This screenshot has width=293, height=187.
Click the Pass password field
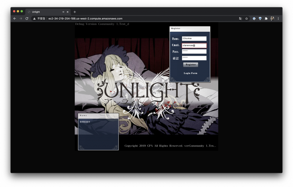pos(194,52)
